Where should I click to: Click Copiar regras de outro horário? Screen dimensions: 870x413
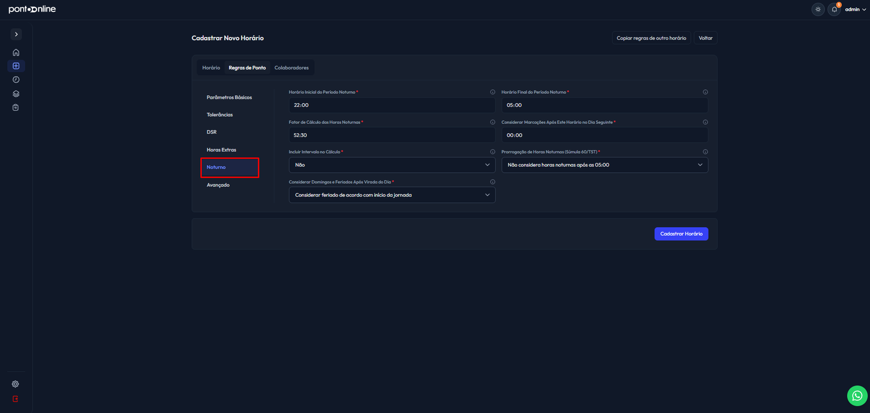point(651,38)
